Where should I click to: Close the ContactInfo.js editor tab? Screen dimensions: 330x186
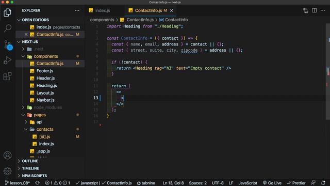click(172, 10)
